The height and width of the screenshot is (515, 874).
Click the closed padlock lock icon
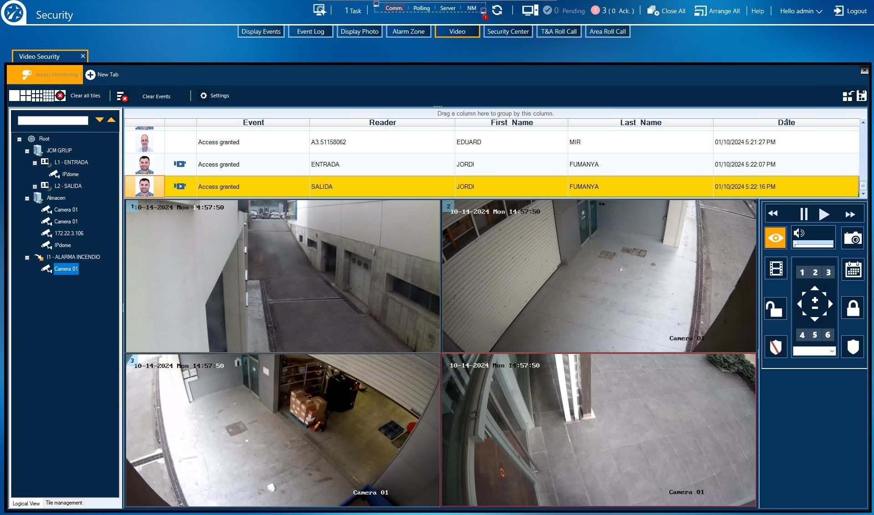(x=853, y=308)
